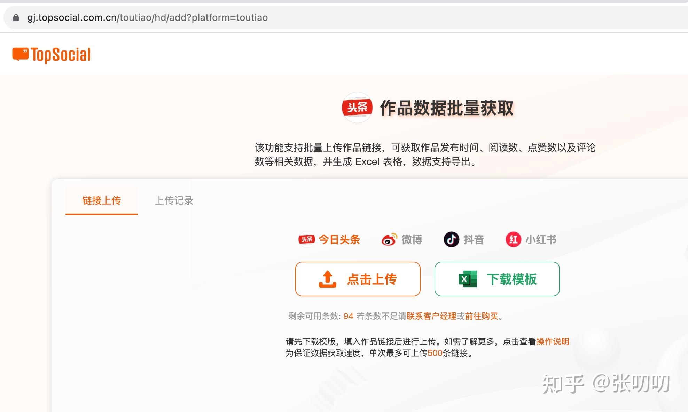
Task: Open the 联系客户经理 link
Action: point(431,316)
